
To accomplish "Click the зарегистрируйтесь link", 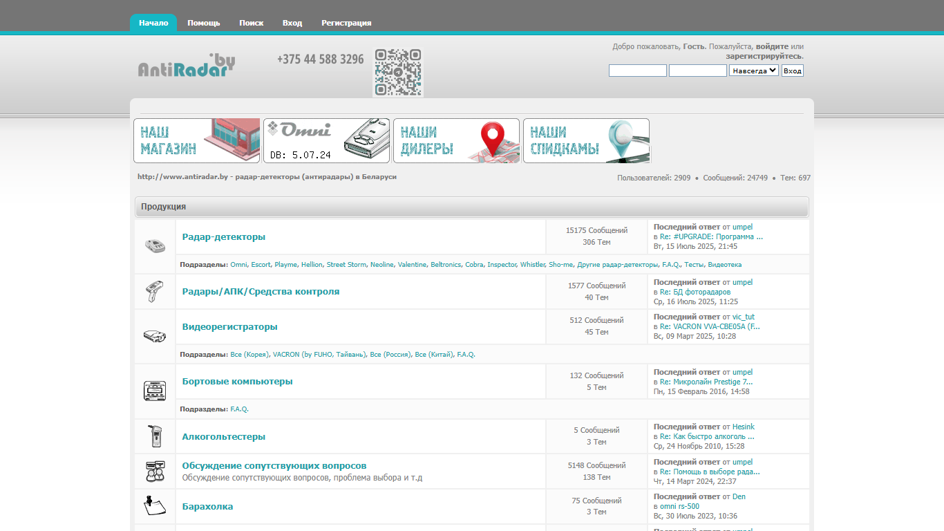I will [x=764, y=56].
